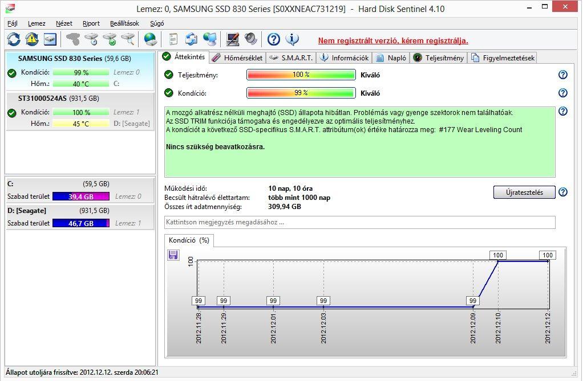Click the floppy save icon on condition graph

point(173,255)
